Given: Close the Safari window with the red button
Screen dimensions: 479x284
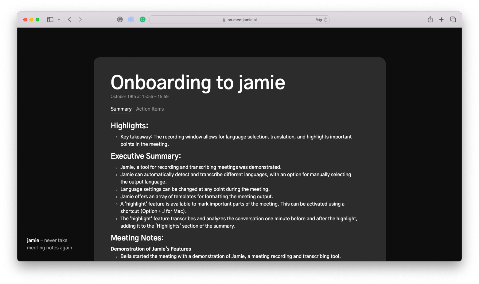Looking at the screenshot, I should pos(25,20).
